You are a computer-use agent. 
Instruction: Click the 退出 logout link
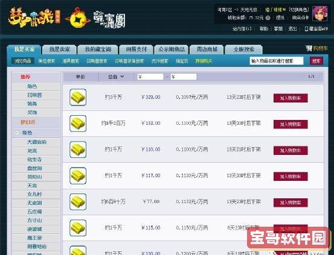292,29
